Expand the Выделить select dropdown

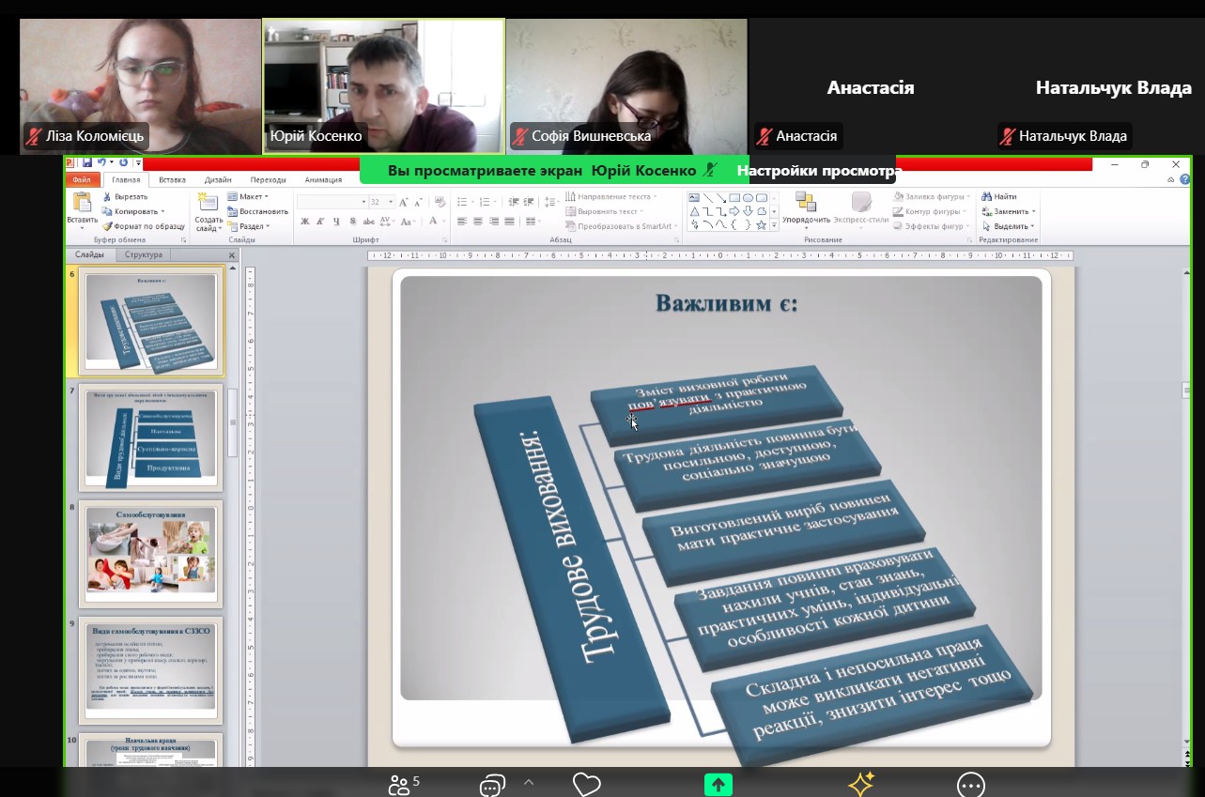tap(1008, 226)
